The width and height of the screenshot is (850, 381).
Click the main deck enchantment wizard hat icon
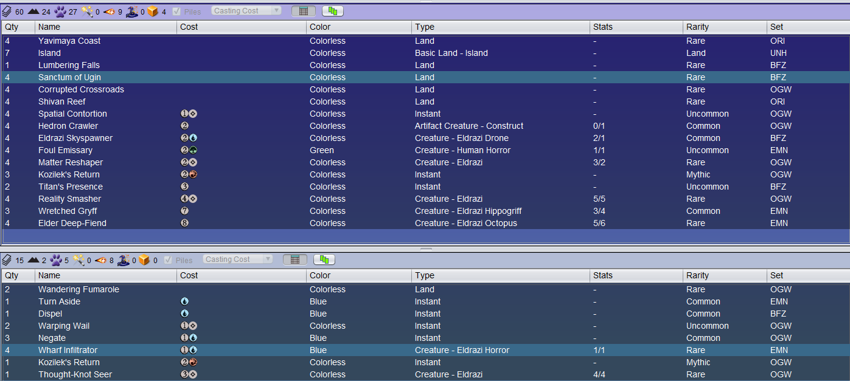132,11
